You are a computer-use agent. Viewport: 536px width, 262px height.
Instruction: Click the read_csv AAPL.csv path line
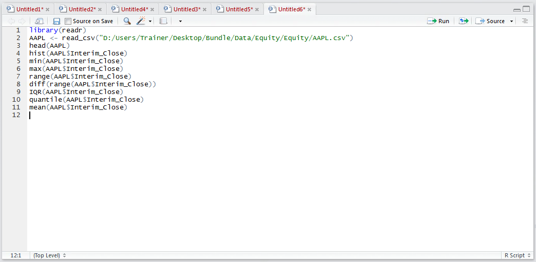pyautogui.click(x=191, y=38)
